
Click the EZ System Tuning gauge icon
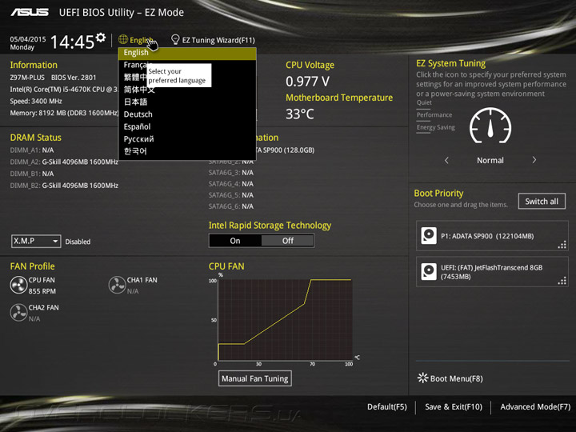click(490, 126)
